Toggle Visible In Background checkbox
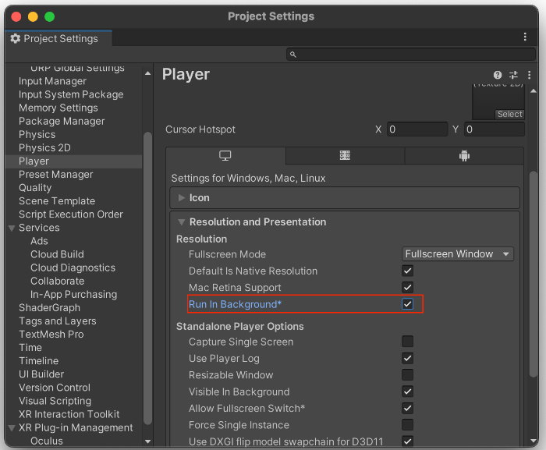The image size is (546, 450). (407, 392)
